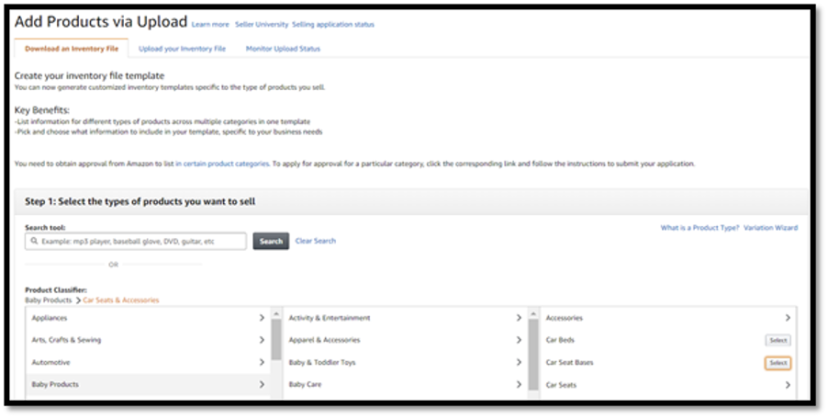Expand Arts, Crafts & Sewing chevron
Screen dimensions: 828x419
(262, 340)
